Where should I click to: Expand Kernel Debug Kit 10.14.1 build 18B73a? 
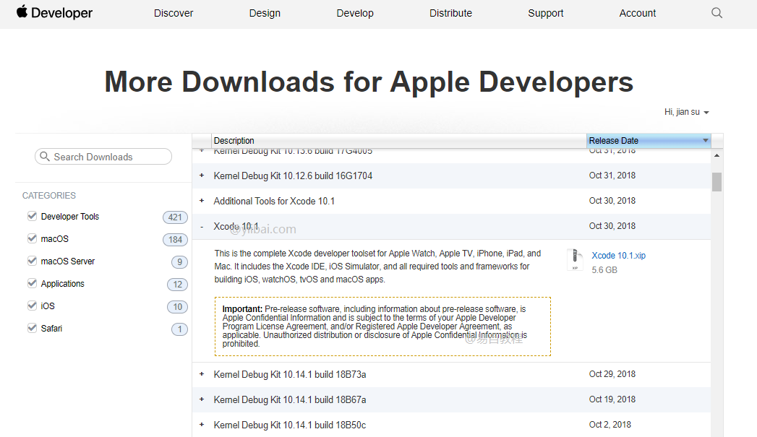coord(202,374)
